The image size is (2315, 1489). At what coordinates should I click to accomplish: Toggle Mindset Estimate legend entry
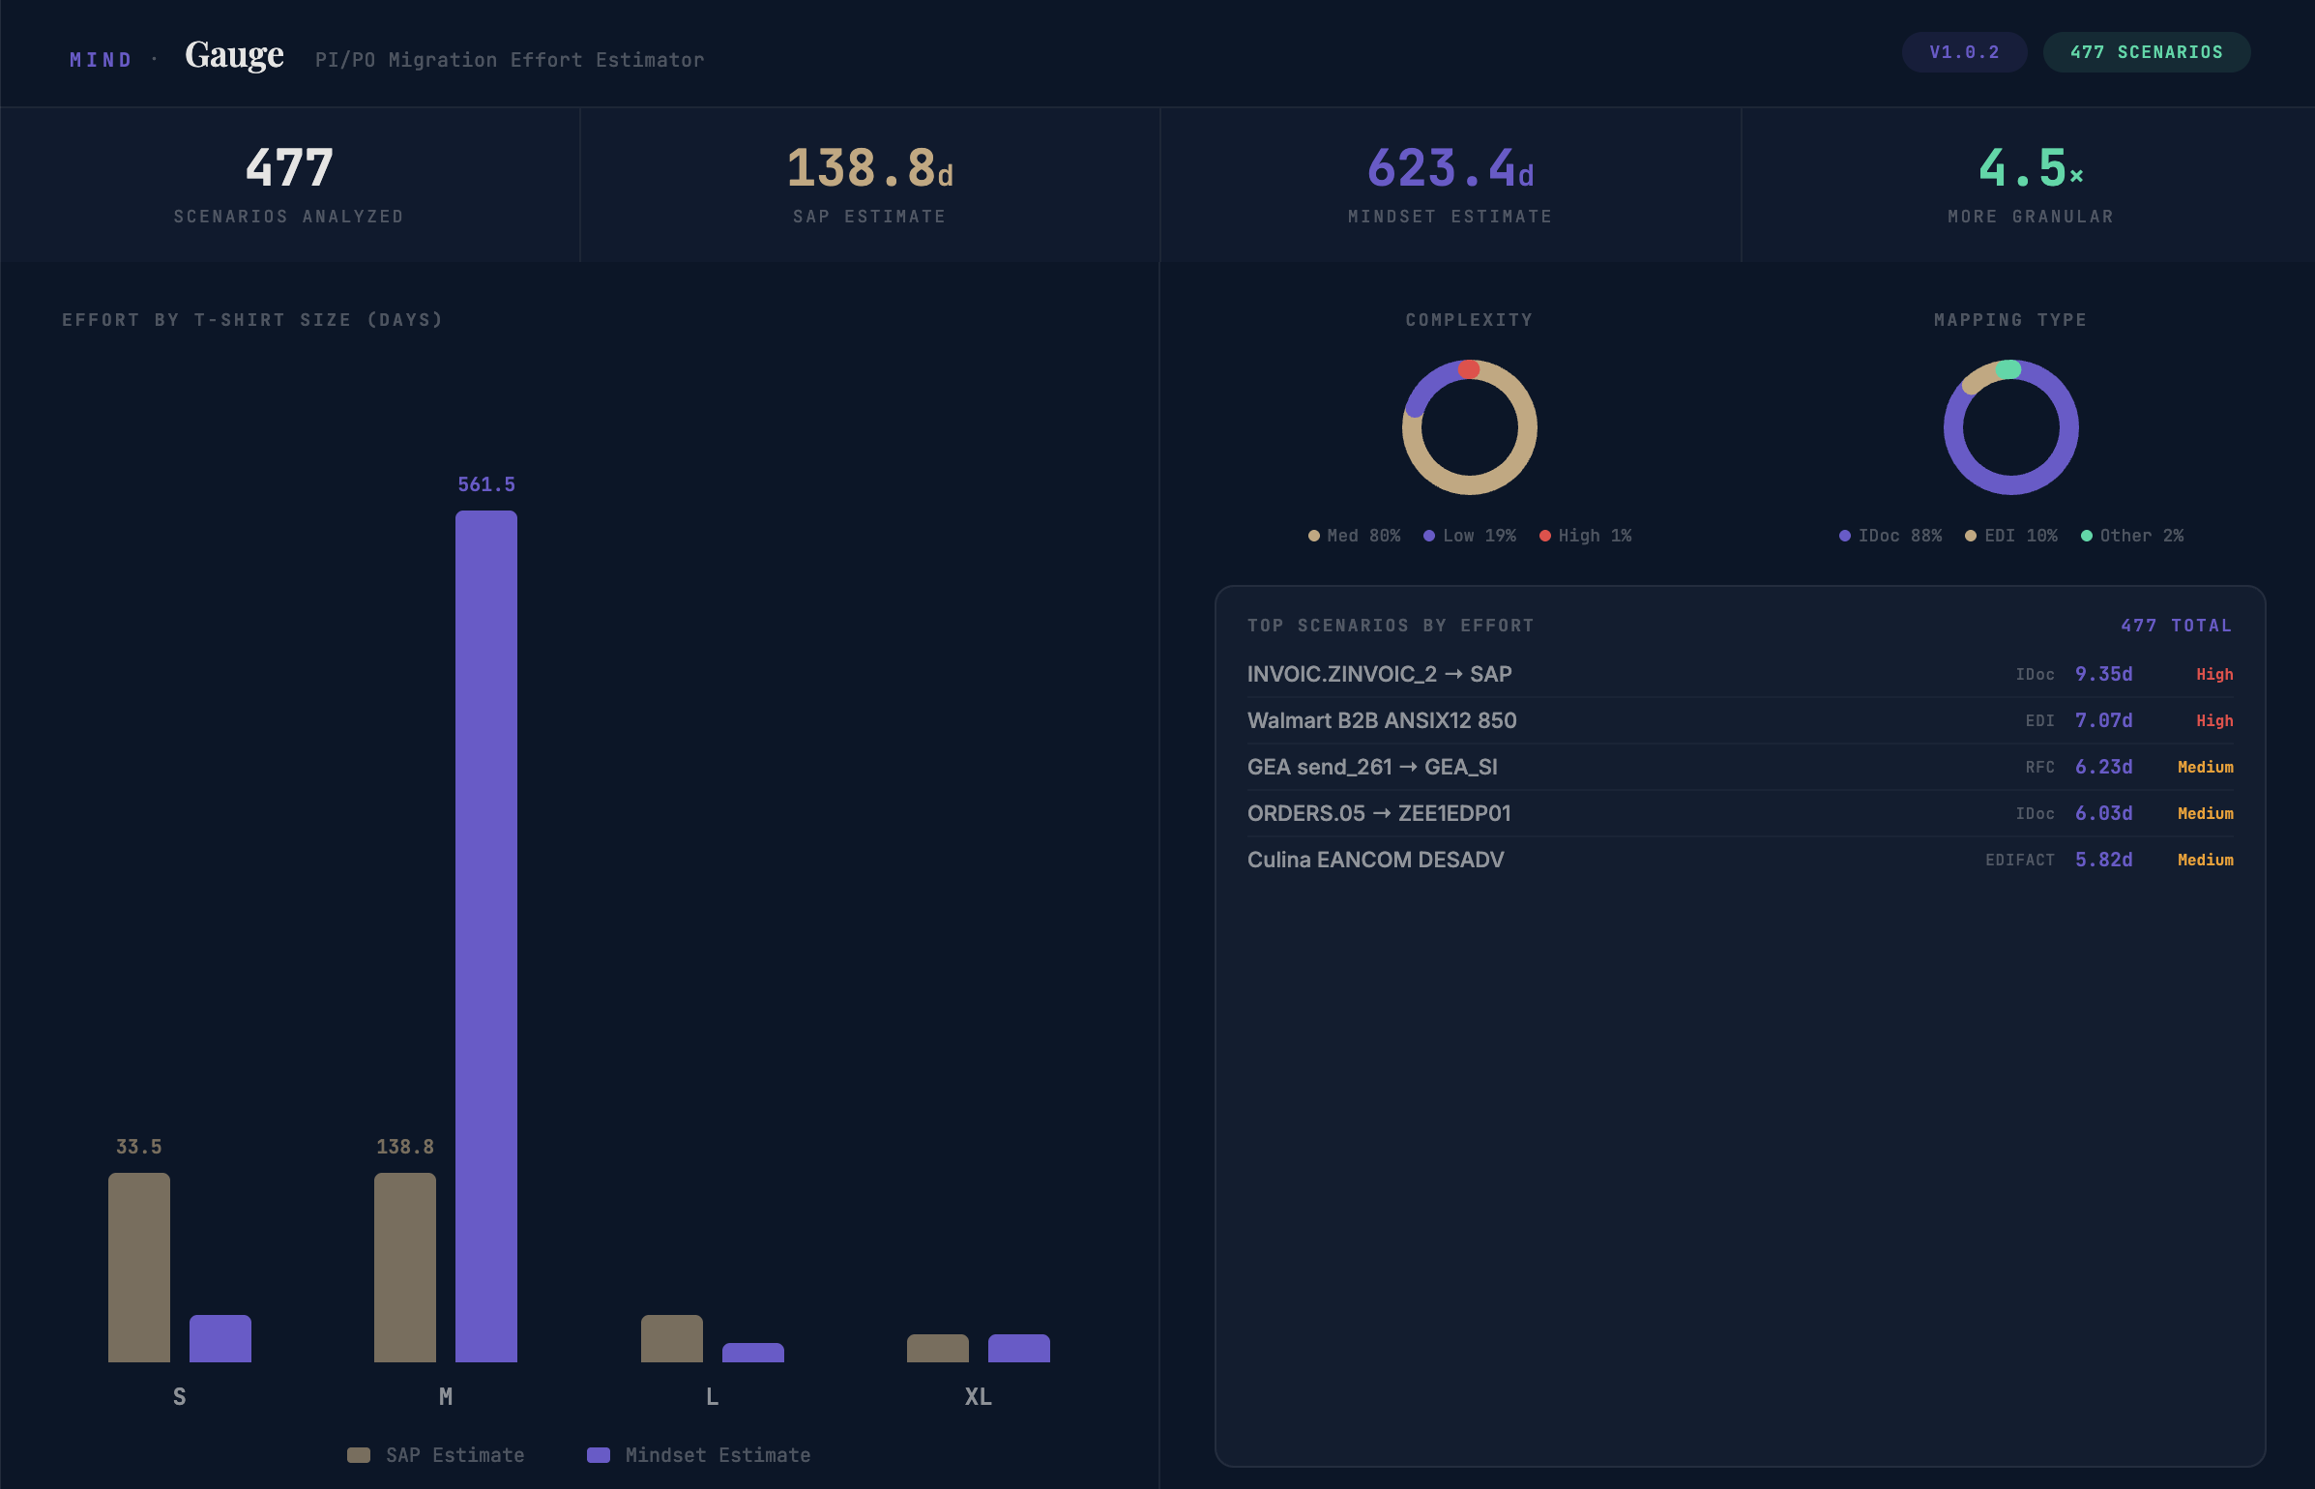coord(698,1455)
